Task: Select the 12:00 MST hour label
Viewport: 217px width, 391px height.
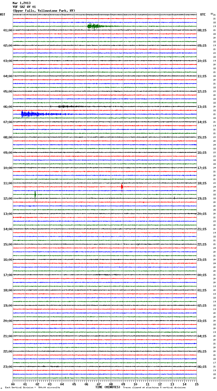Action: coord(8,199)
